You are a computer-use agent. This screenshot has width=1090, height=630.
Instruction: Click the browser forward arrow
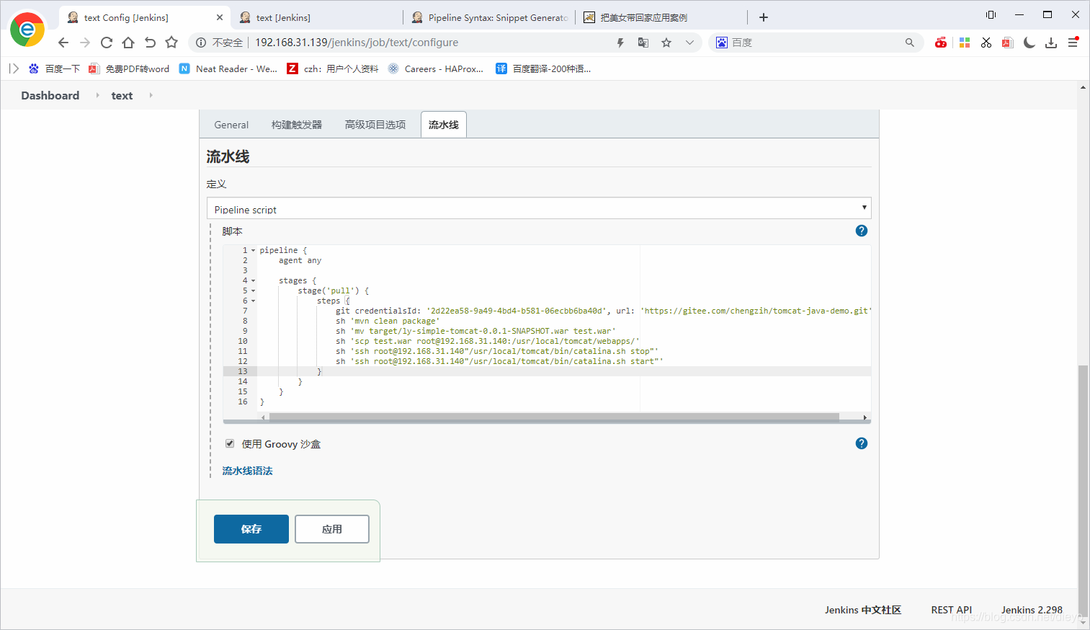[x=85, y=43]
